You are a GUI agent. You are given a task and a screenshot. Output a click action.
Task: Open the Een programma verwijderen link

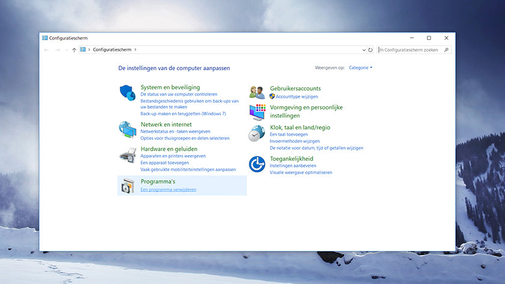tap(168, 190)
